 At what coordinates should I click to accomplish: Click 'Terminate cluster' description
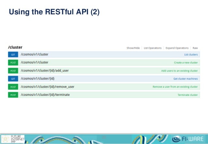(x=188, y=95)
